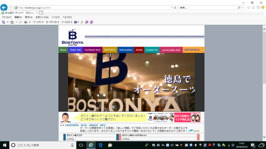Viewport: 266px width, 149px height.
Task: Click the BOSTONYA logo in the page header
Action: pos(72,37)
